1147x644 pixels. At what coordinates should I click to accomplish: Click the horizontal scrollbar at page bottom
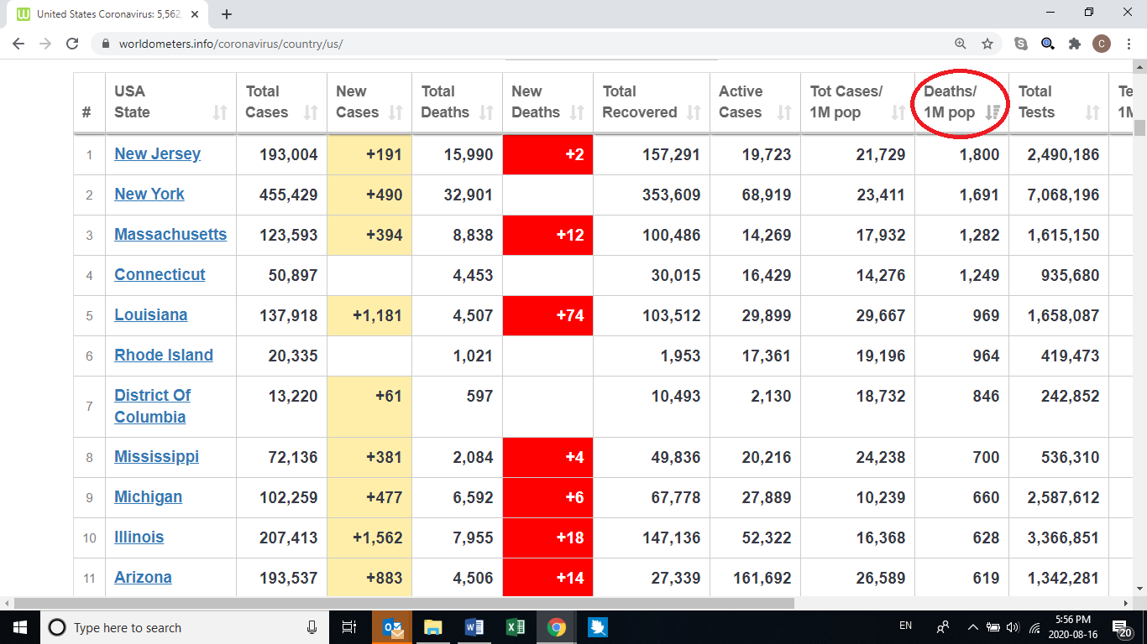coord(403,603)
